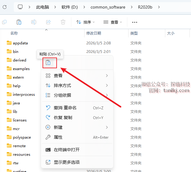Select the polyspace folder name
Image resolution: width=191 pixels, height=172 pixels.
pos(22,137)
